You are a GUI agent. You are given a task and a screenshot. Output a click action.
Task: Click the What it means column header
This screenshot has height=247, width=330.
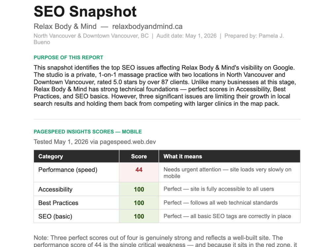point(229,156)
